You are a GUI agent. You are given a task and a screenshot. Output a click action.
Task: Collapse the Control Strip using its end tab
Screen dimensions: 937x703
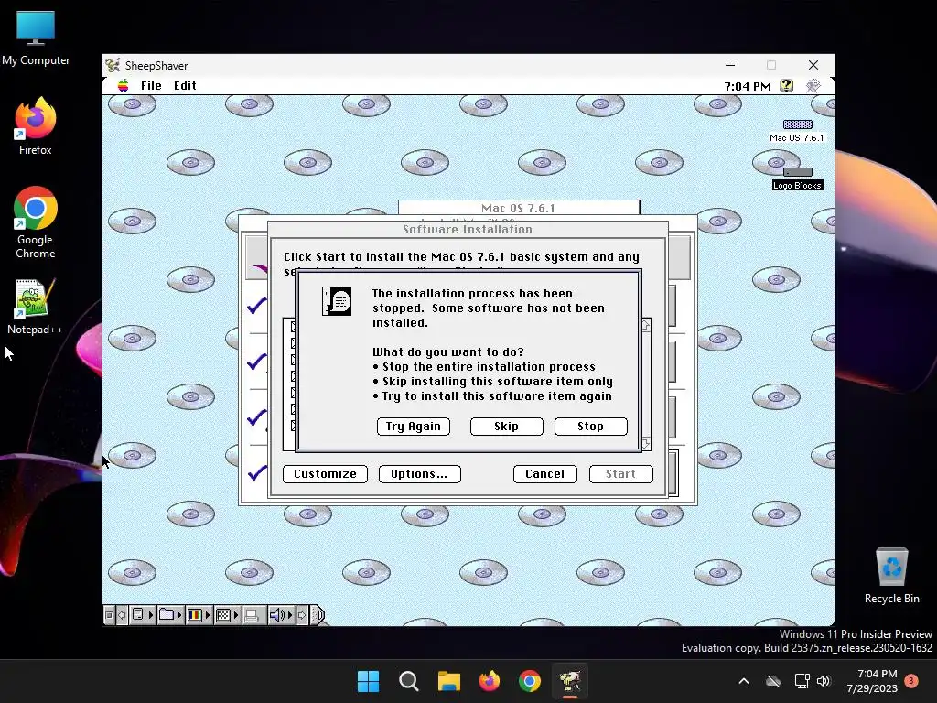point(318,615)
